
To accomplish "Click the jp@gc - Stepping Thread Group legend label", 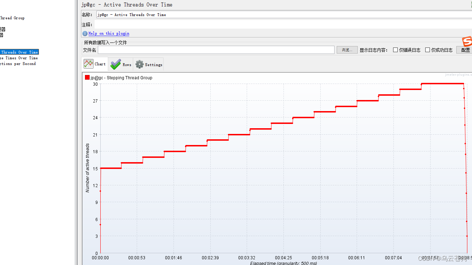I will [x=121, y=77].
